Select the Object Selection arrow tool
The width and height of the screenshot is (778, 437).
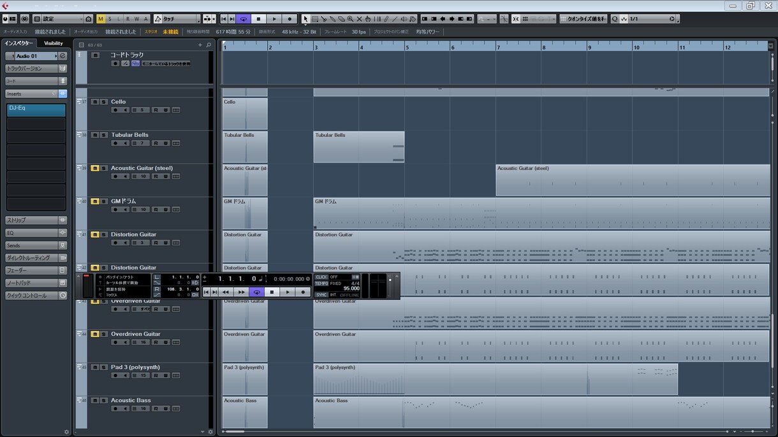305,19
